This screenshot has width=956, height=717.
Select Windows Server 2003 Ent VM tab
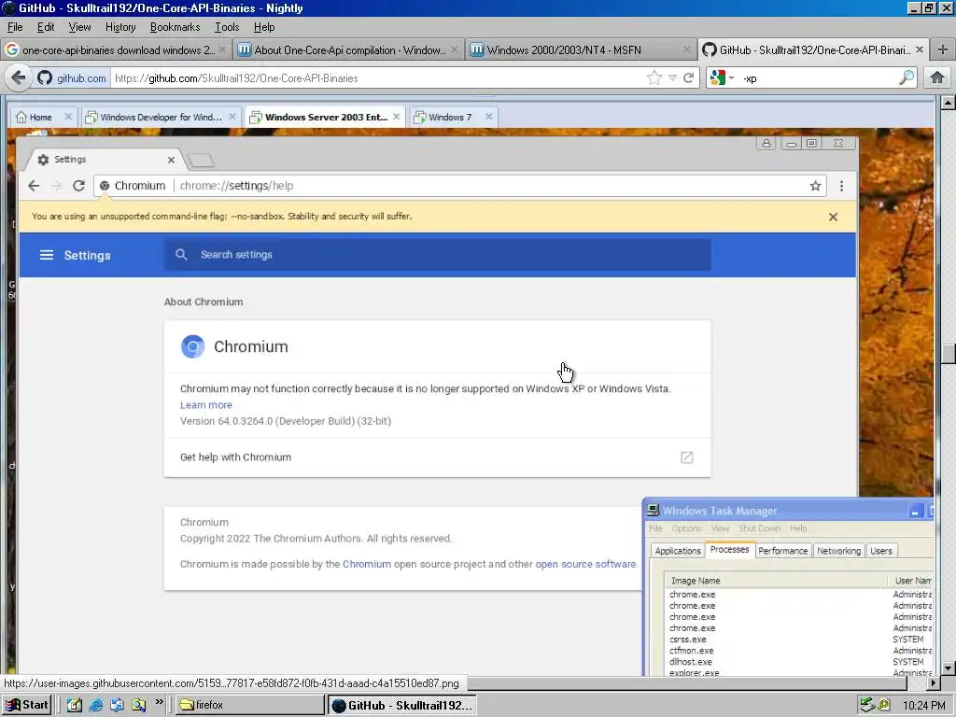point(326,117)
